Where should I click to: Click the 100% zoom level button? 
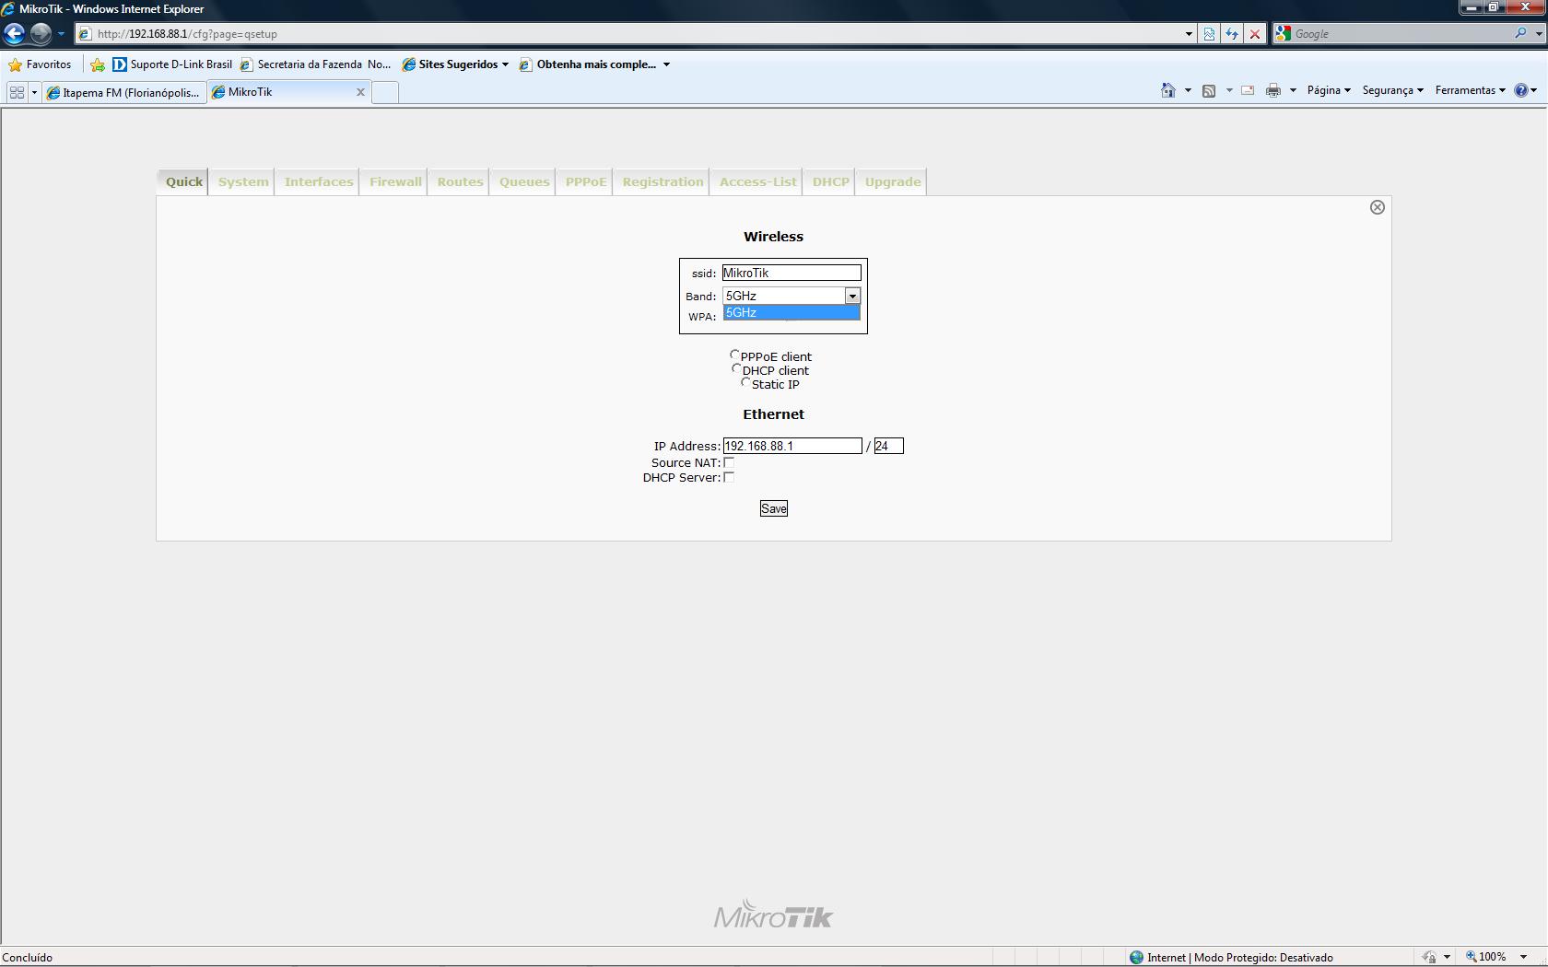coord(1487,957)
